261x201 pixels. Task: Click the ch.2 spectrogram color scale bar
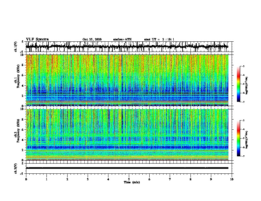click(x=239, y=138)
